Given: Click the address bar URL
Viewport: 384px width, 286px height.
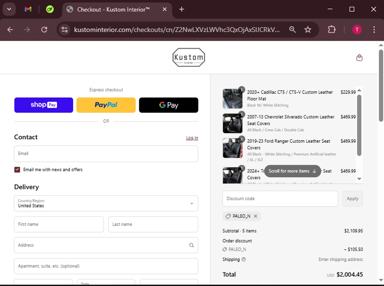Looking at the screenshot, I should click(x=177, y=30).
